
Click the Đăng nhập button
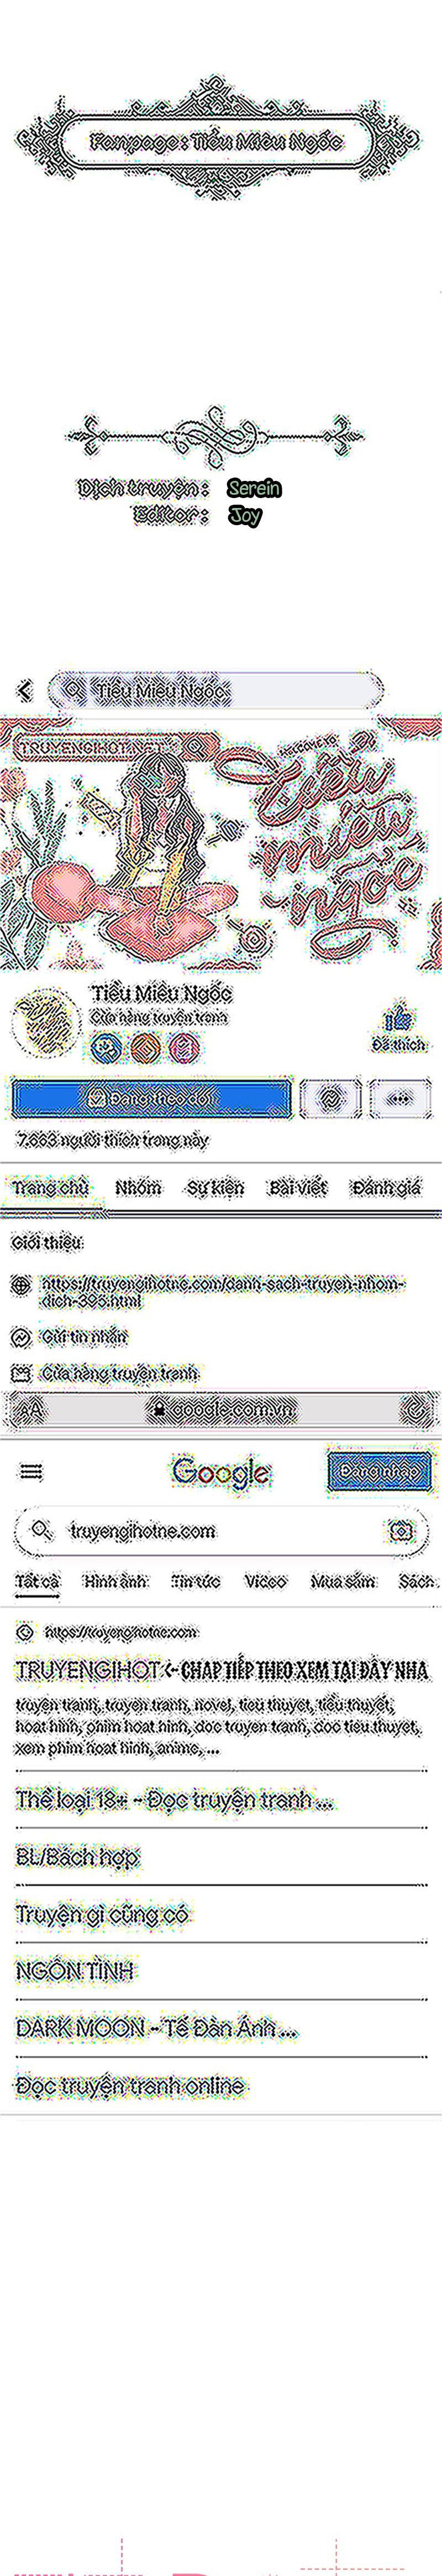tap(378, 1471)
